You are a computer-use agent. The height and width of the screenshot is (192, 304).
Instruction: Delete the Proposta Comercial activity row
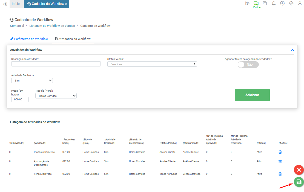[x=280, y=152]
